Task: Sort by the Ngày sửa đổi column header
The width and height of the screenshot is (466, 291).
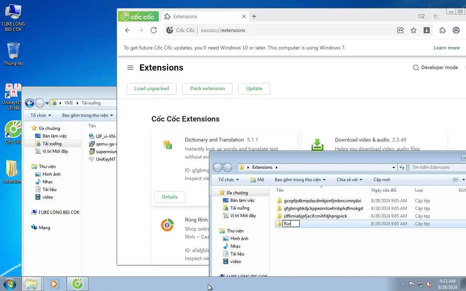Action: click(384, 190)
